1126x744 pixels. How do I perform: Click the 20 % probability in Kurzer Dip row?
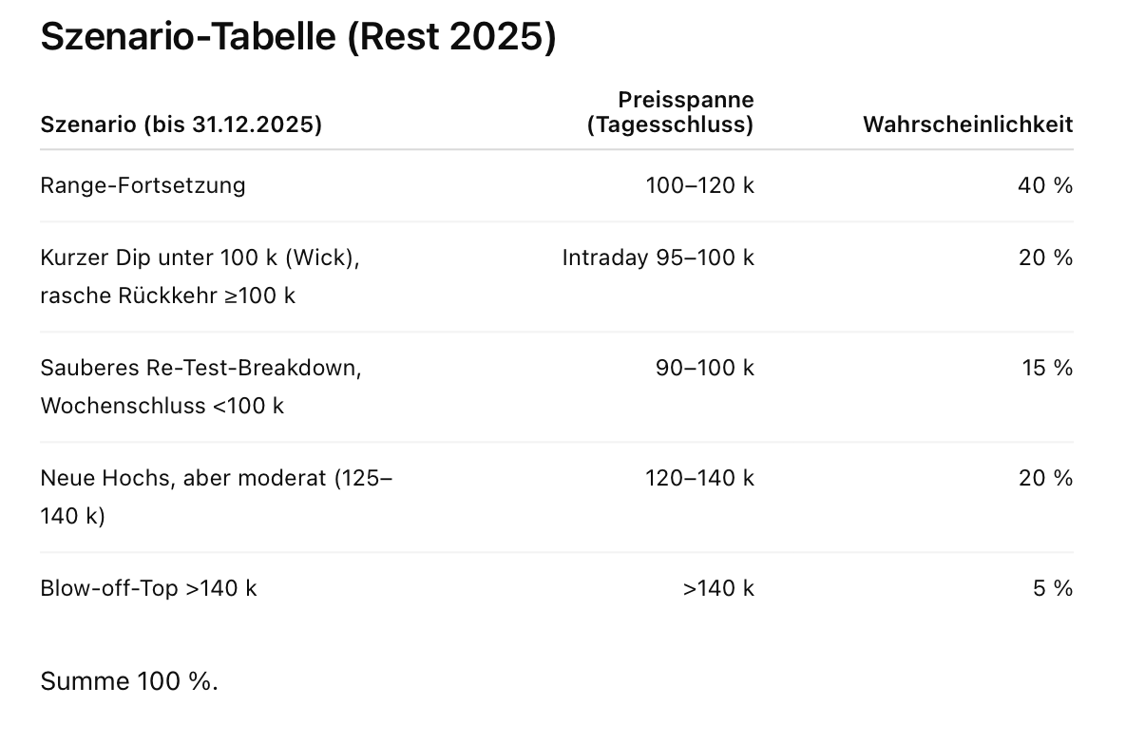pos(1045,258)
